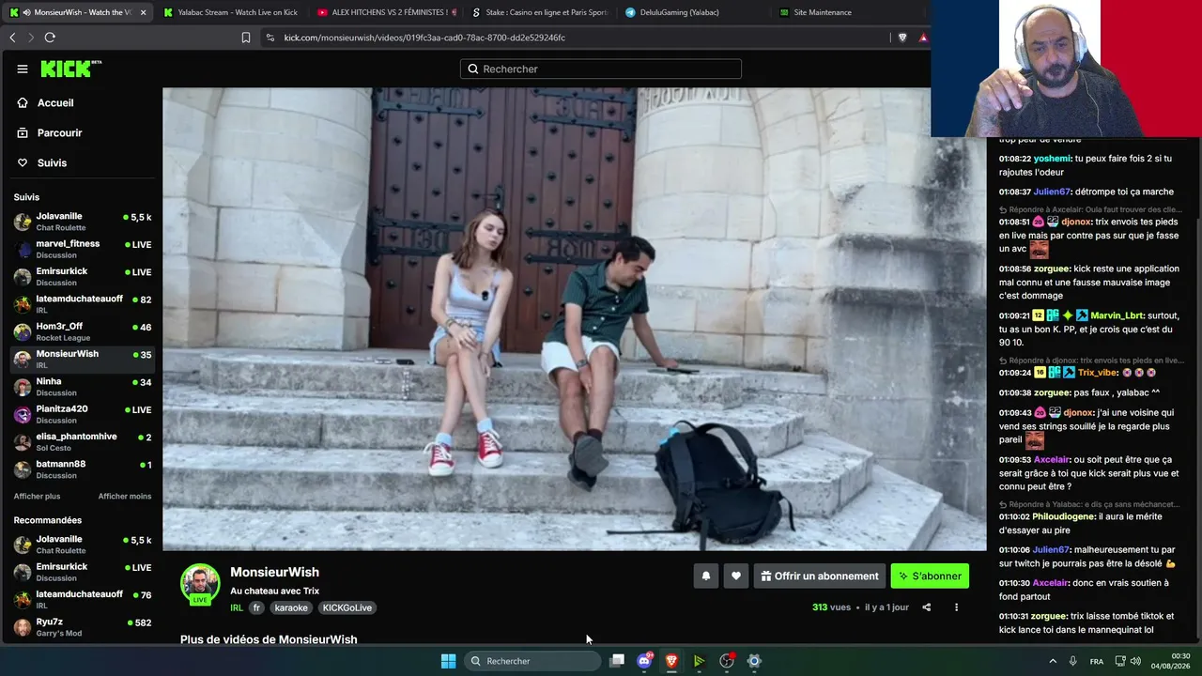Switch to Site Maintenance tab
1202x676 pixels.
click(x=822, y=12)
